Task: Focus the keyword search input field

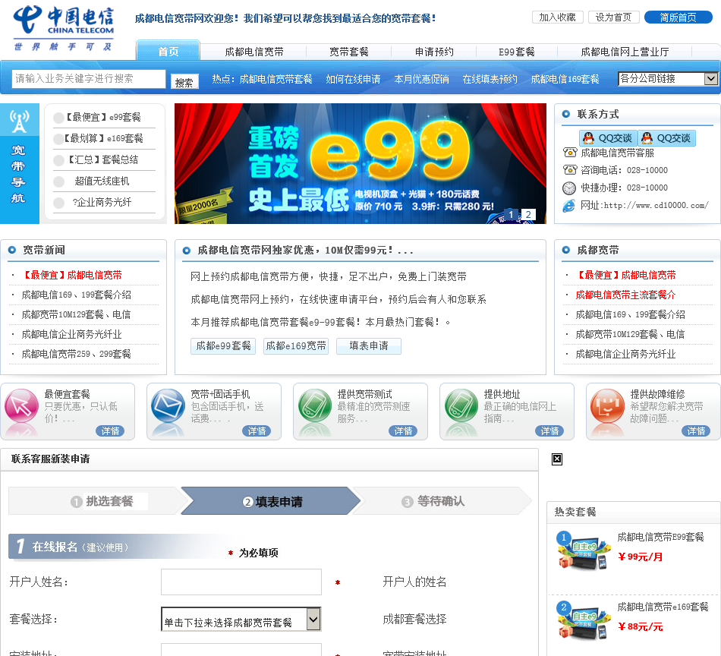Action: click(89, 79)
